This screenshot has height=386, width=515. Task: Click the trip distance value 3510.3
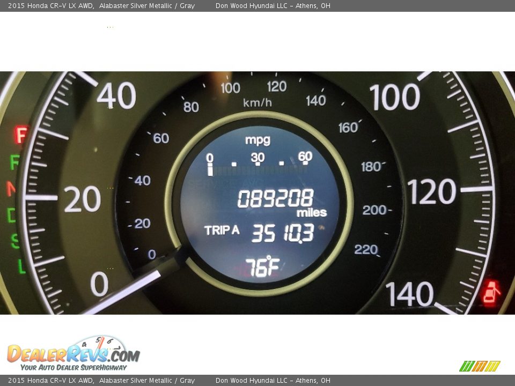tap(282, 234)
